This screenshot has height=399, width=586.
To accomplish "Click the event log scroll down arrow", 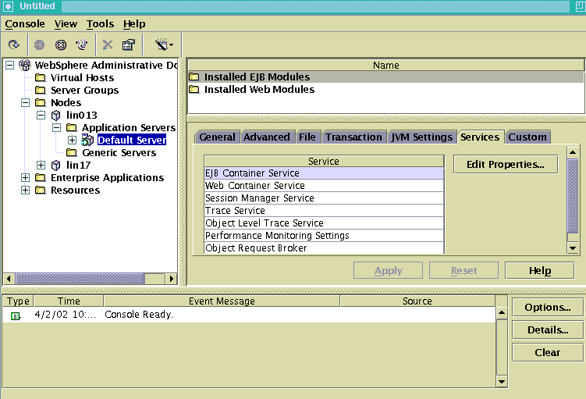I will 502,382.
